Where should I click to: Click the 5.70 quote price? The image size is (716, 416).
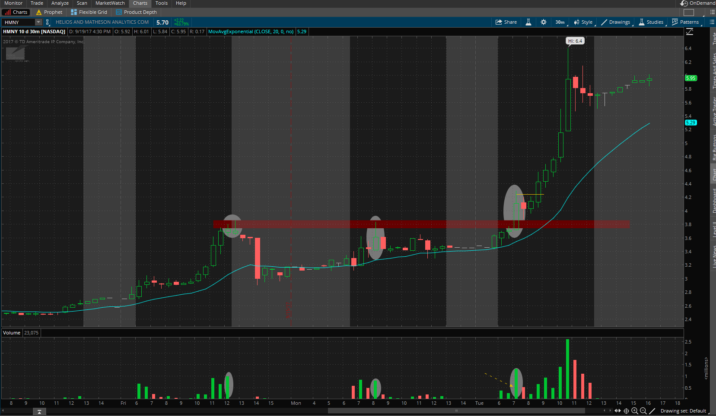(x=162, y=22)
